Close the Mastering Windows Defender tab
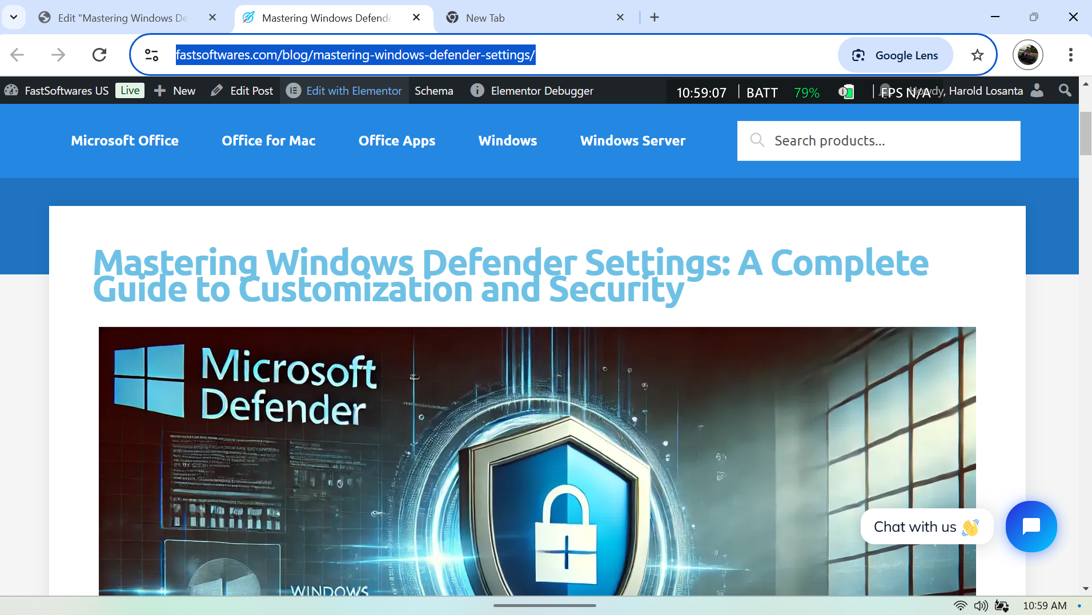The height and width of the screenshot is (615, 1092). click(416, 18)
